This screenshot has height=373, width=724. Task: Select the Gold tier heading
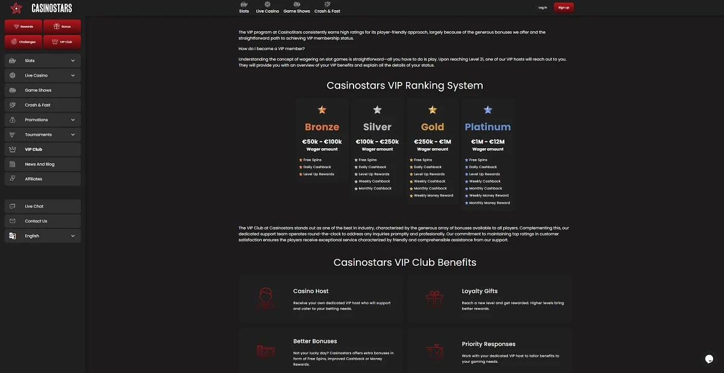(x=433, y=127)
